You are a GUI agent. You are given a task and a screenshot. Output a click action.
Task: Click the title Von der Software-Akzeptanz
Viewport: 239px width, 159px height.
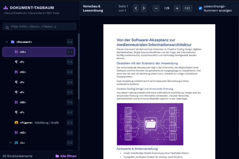[x=154, y=42]
